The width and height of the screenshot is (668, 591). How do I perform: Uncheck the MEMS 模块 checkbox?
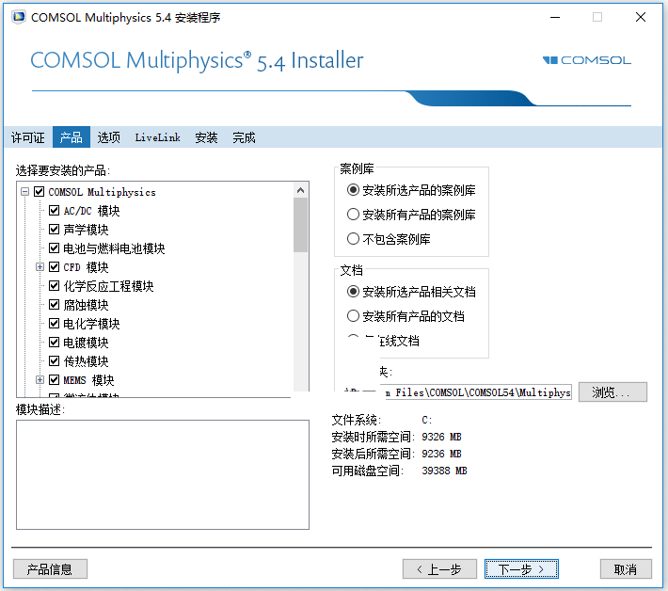(x=55, y=379)
